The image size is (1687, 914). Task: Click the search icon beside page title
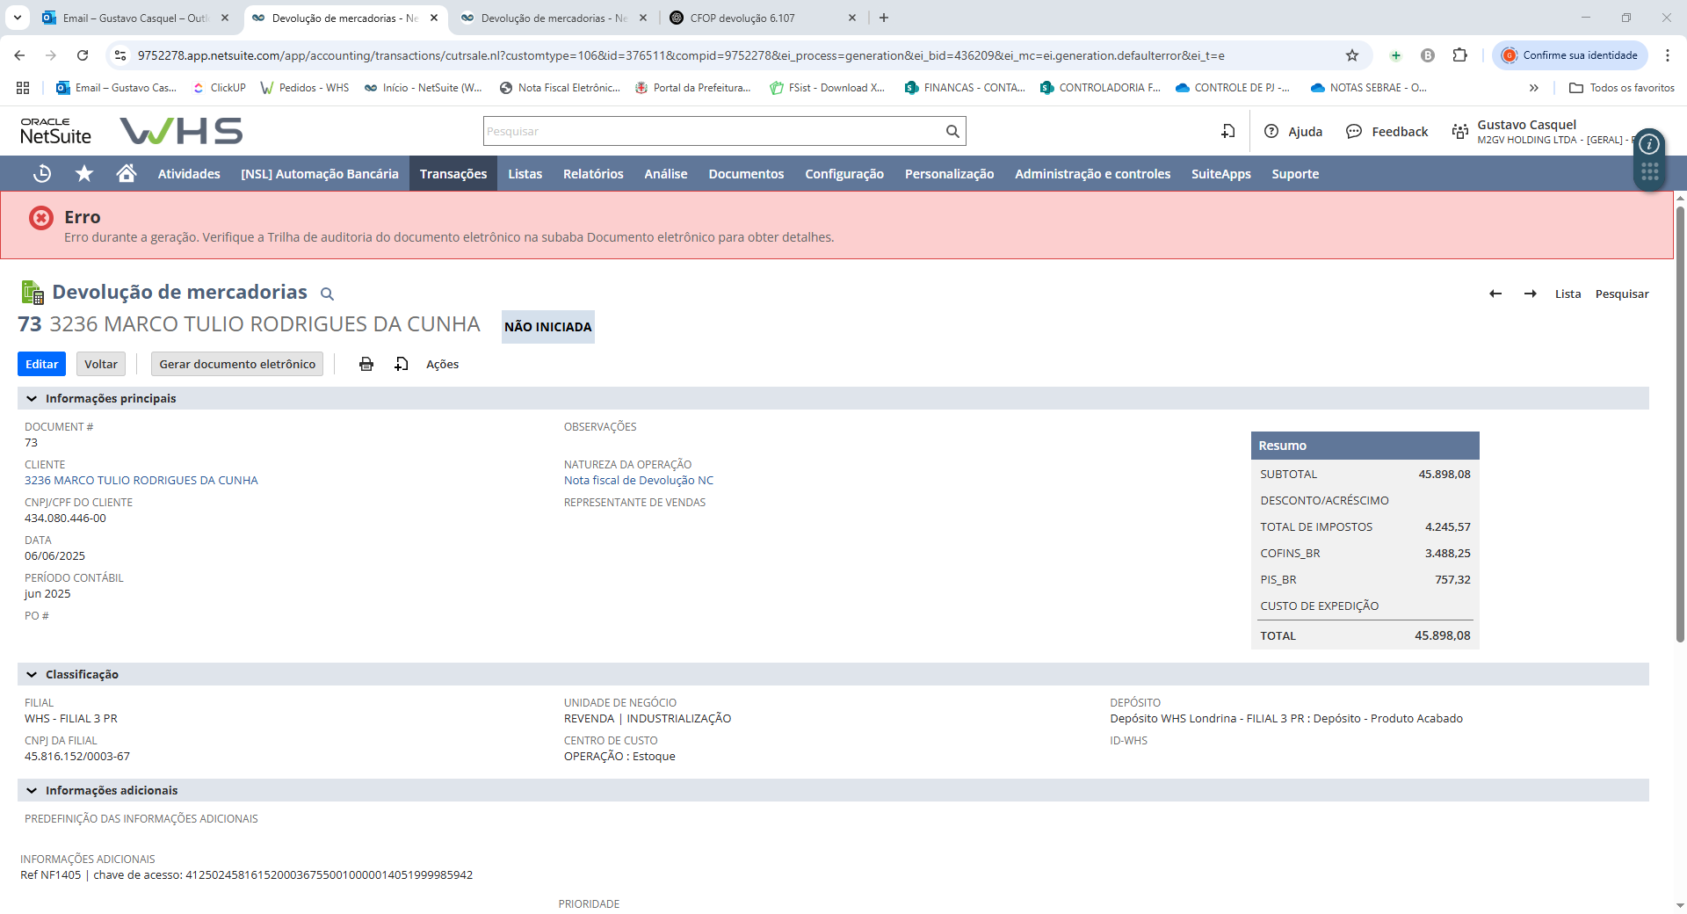tap(327, 294)
